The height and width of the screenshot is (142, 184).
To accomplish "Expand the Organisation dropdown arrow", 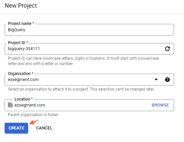I will [x=156, y=80].
